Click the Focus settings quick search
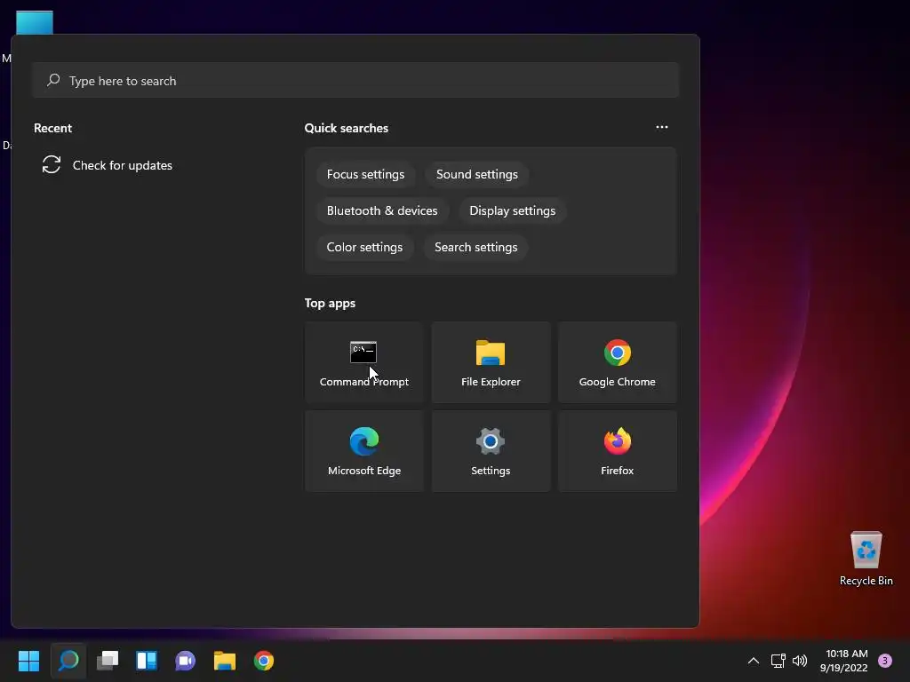 (365, 175)
